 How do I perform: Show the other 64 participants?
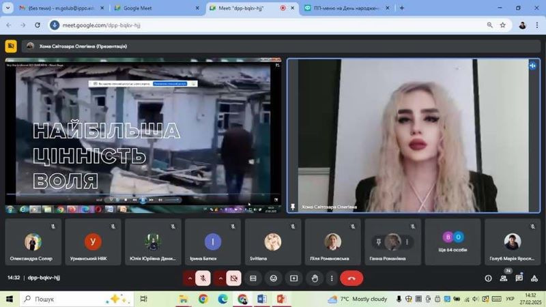pyautogui.click(x=452, y=242)
